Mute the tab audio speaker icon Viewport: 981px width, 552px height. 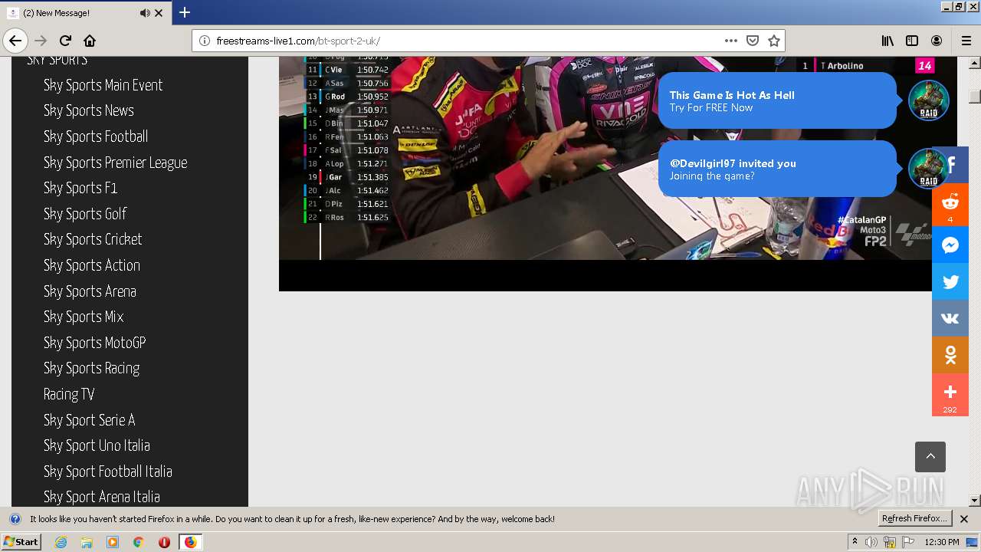pos(145,13)
